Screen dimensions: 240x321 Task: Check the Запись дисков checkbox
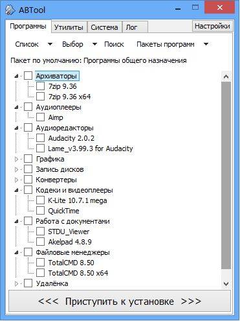[28, 169]
